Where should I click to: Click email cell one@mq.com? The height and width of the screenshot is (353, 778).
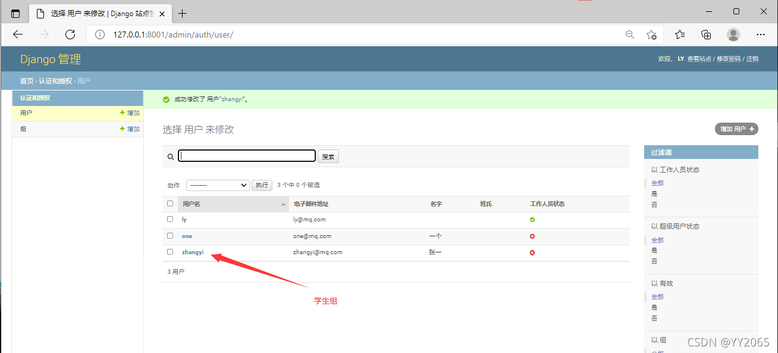coord(312,236)
